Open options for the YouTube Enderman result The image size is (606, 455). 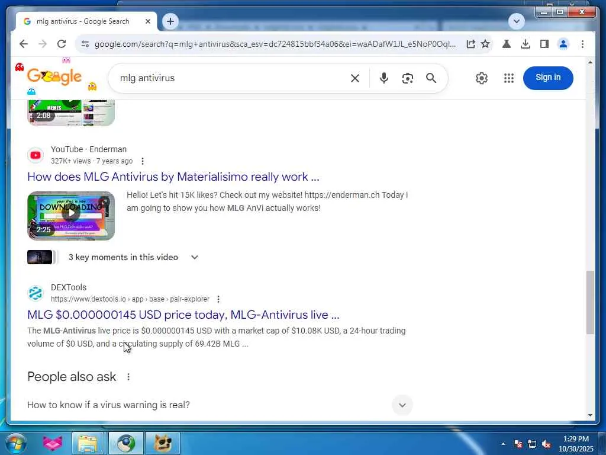[x=143, y=161]
